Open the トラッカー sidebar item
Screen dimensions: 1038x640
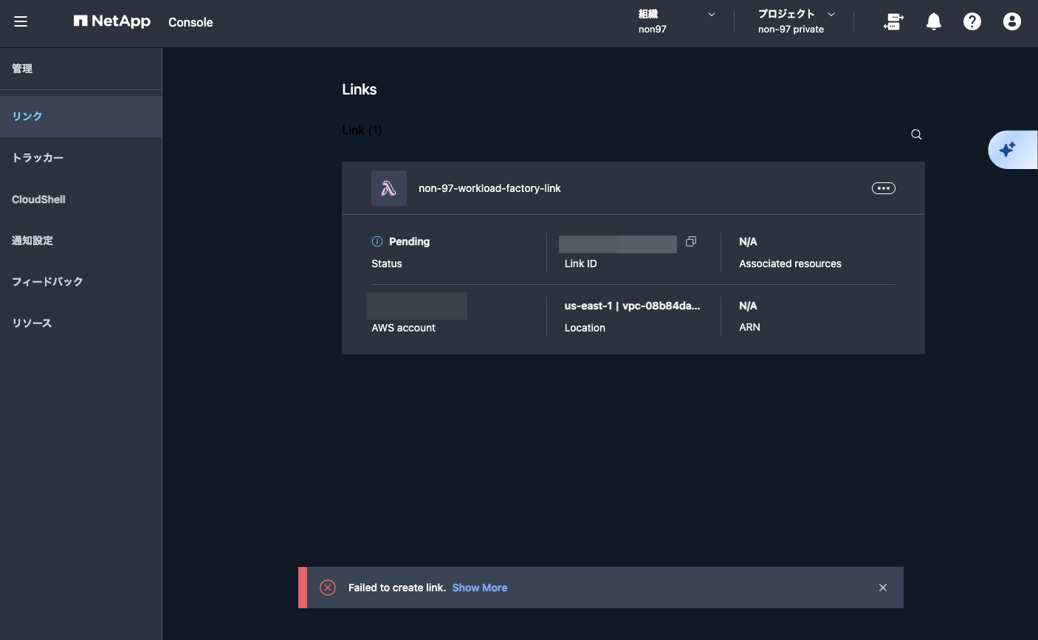tap(81, 158)
